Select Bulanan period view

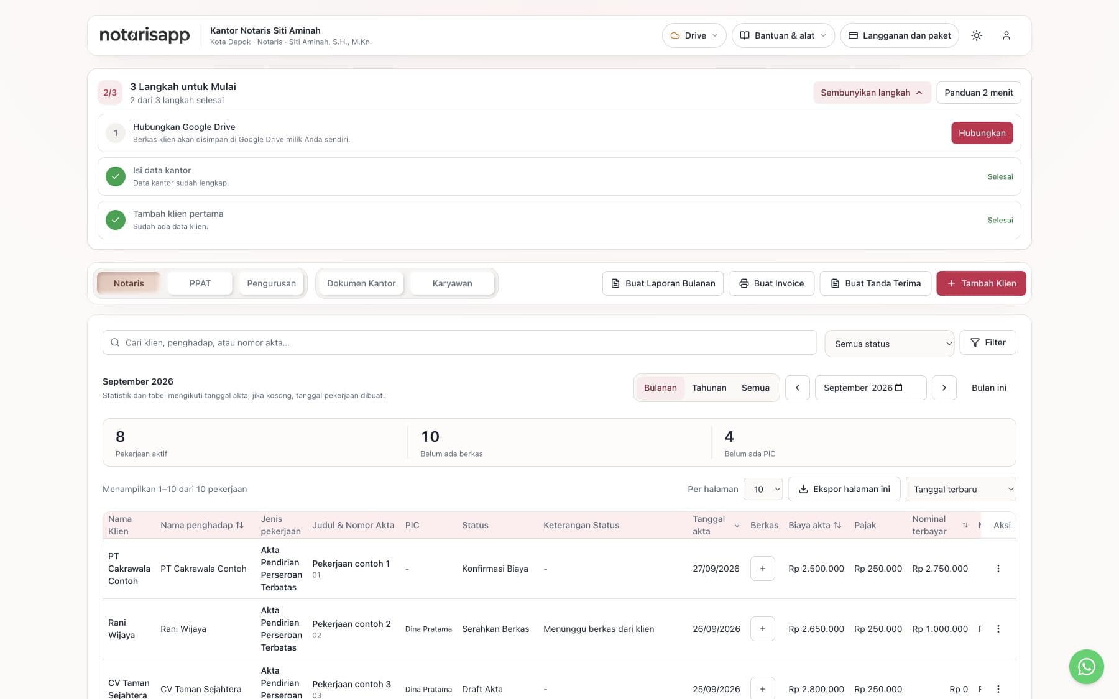(x=660, y=388)
